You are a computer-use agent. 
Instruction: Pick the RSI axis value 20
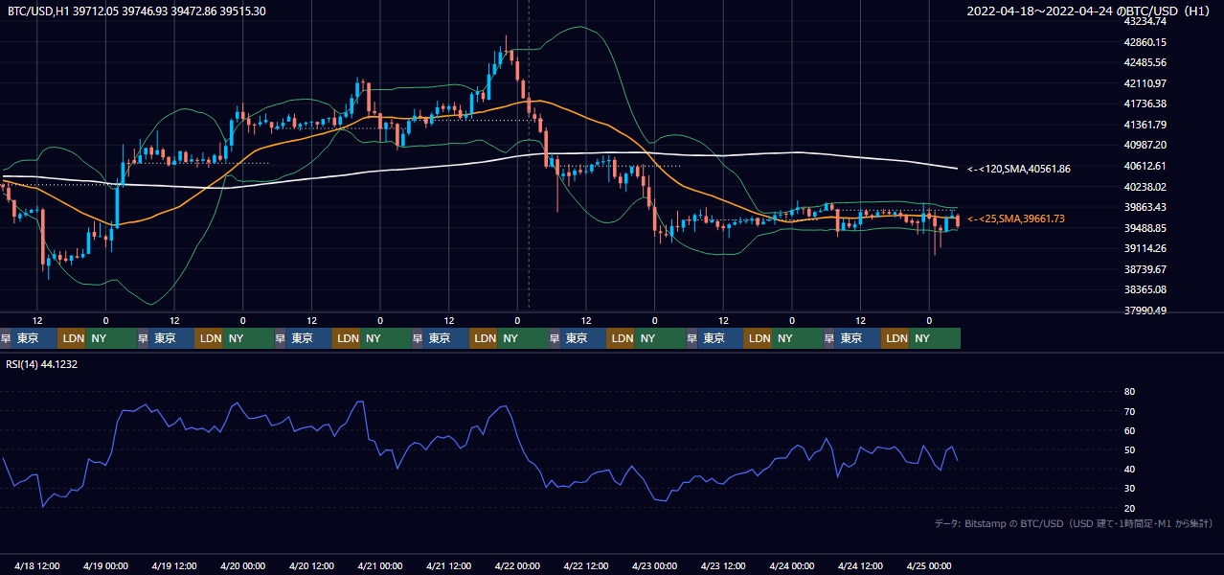1130,508
